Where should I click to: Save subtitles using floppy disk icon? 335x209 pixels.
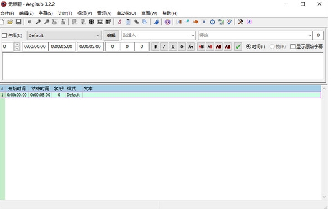(19, 22)
